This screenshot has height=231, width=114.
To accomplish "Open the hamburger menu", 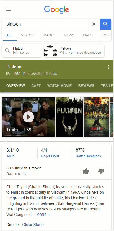I will pyautogui.click(x=8, y=9).
